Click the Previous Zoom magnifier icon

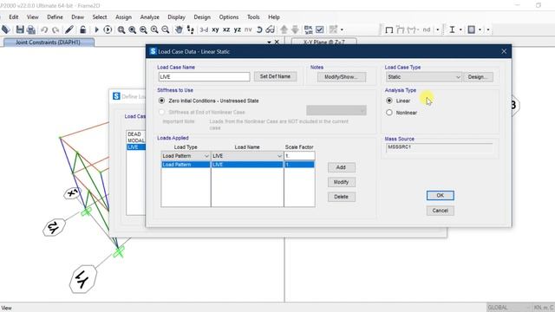[x=143, y=29]
